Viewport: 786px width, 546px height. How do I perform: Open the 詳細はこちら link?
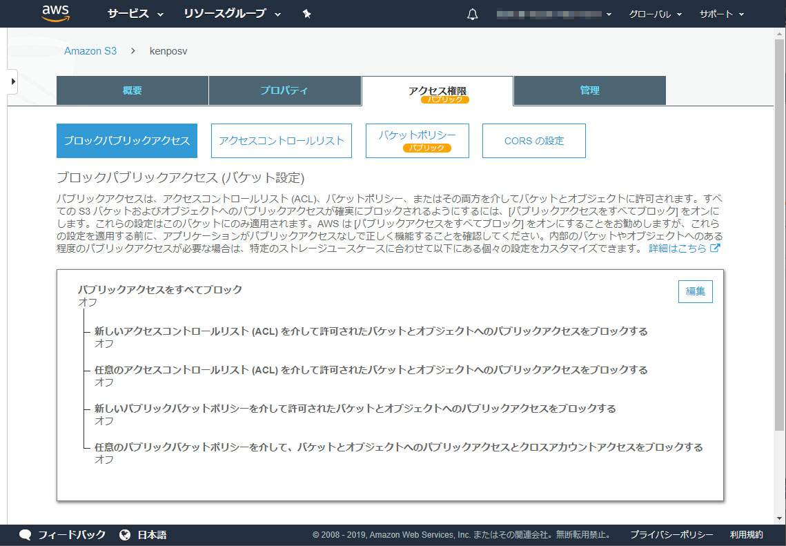(677, 248)
